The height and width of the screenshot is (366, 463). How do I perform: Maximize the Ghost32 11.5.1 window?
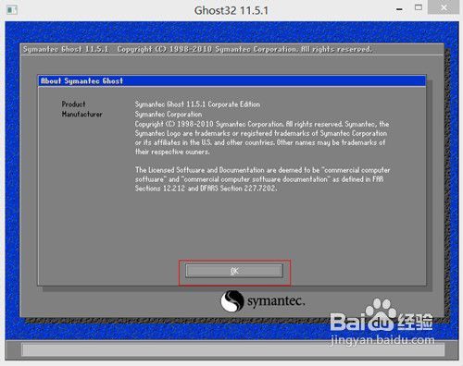click(419, 7)
